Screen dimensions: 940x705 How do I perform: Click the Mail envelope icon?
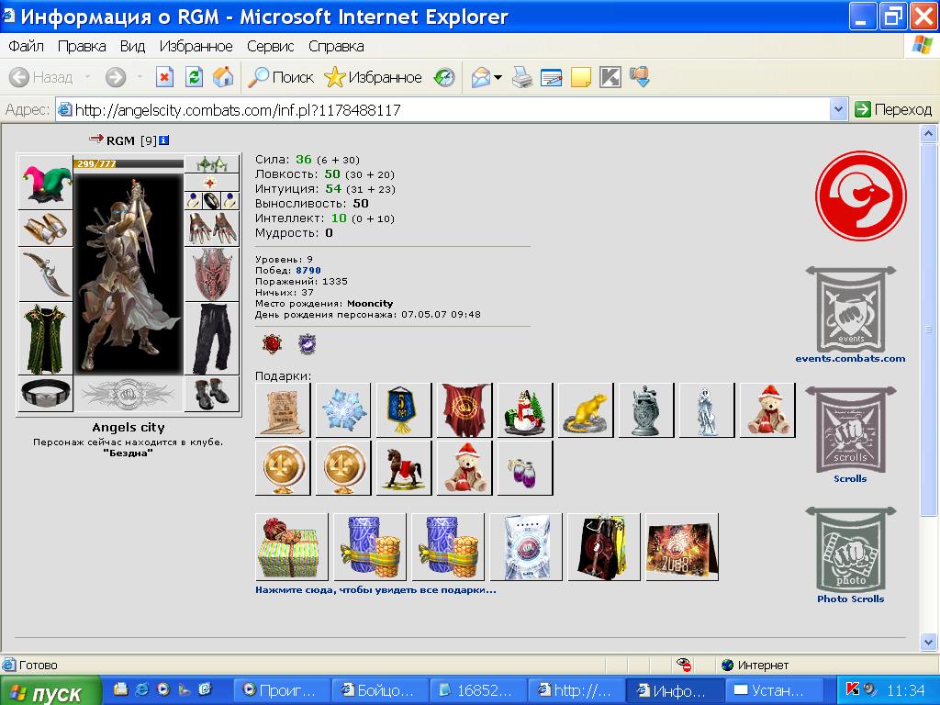(481, 77)
